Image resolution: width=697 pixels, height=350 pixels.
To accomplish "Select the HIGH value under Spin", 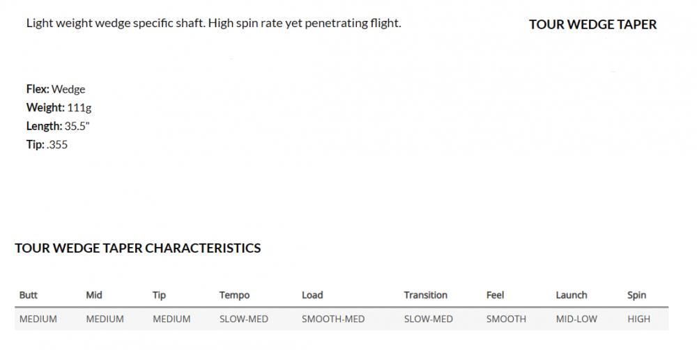I will click(x=638, y=319).
